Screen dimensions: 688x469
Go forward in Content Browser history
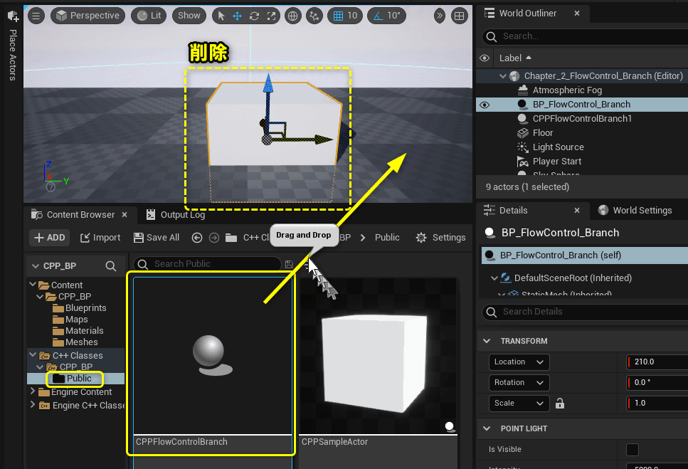[214, 238]
